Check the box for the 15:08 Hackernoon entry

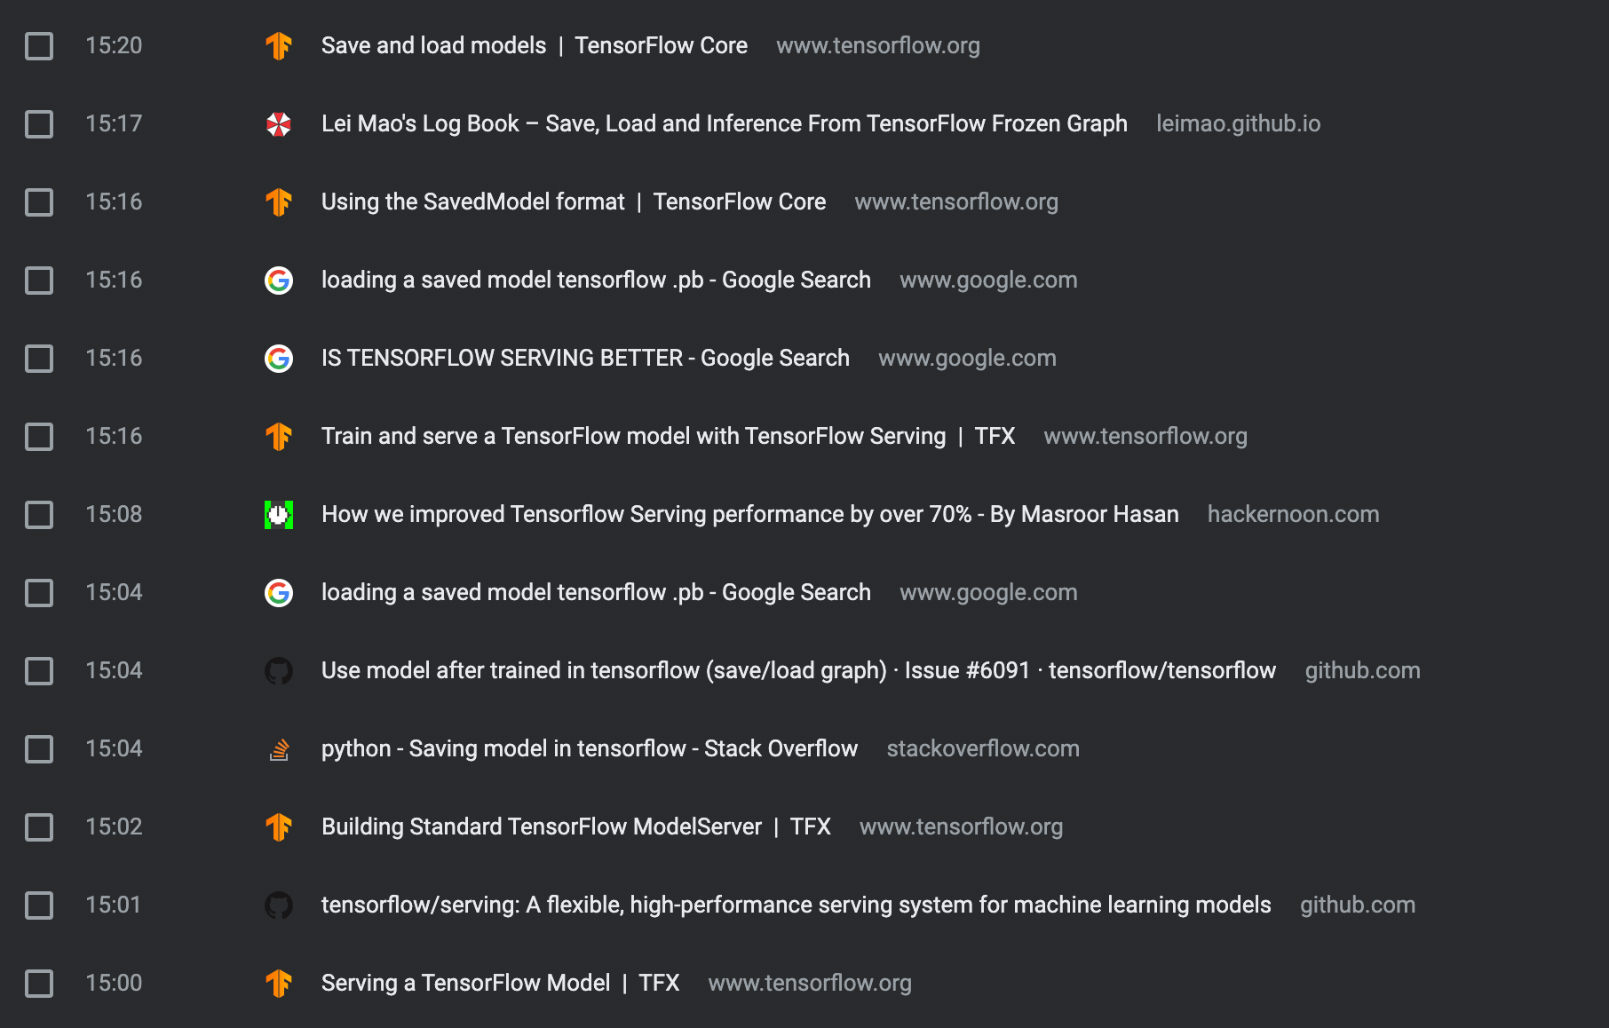click(x=39, y=514)
